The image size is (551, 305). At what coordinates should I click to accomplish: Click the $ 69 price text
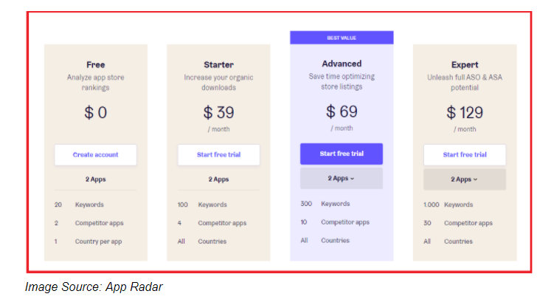coord(342,112)
